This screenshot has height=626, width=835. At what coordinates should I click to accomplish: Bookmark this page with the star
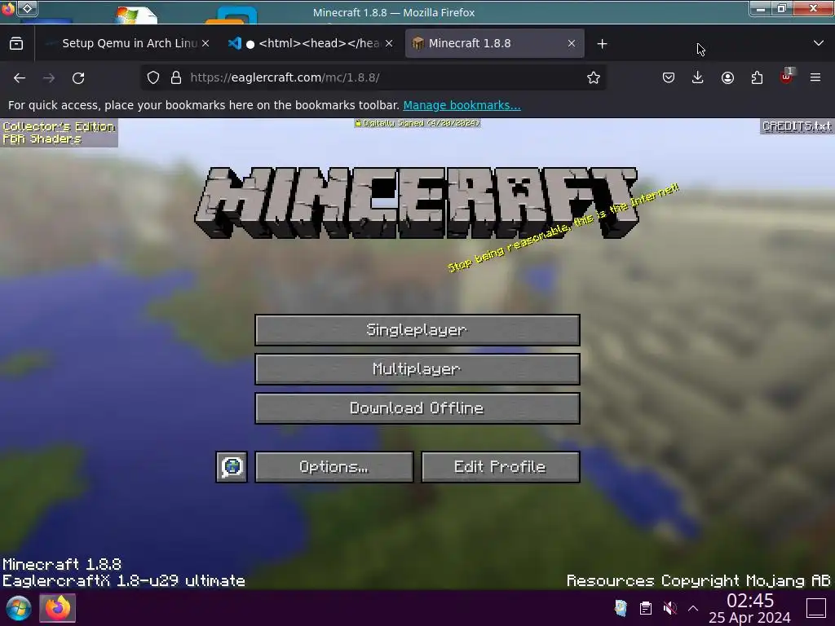[x=594, y=77]
